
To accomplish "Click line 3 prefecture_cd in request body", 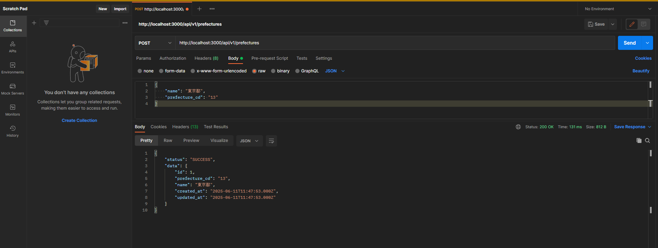I will tap(192, 97).
